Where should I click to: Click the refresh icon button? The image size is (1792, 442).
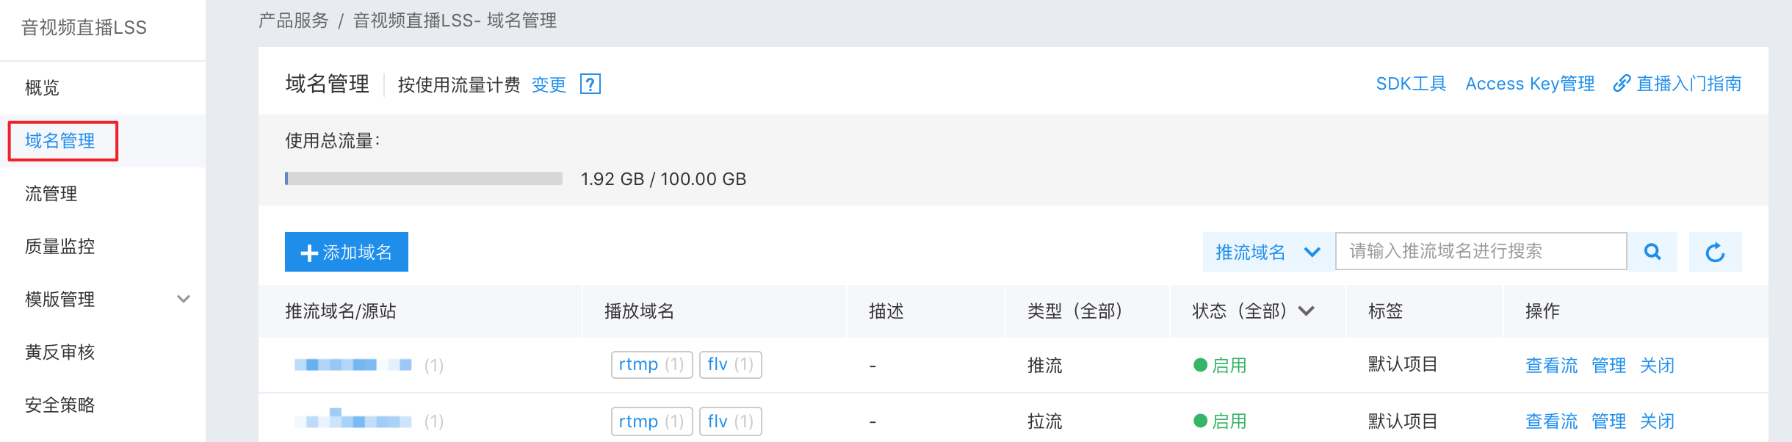pyautogui.click(x=1715, y=252)
